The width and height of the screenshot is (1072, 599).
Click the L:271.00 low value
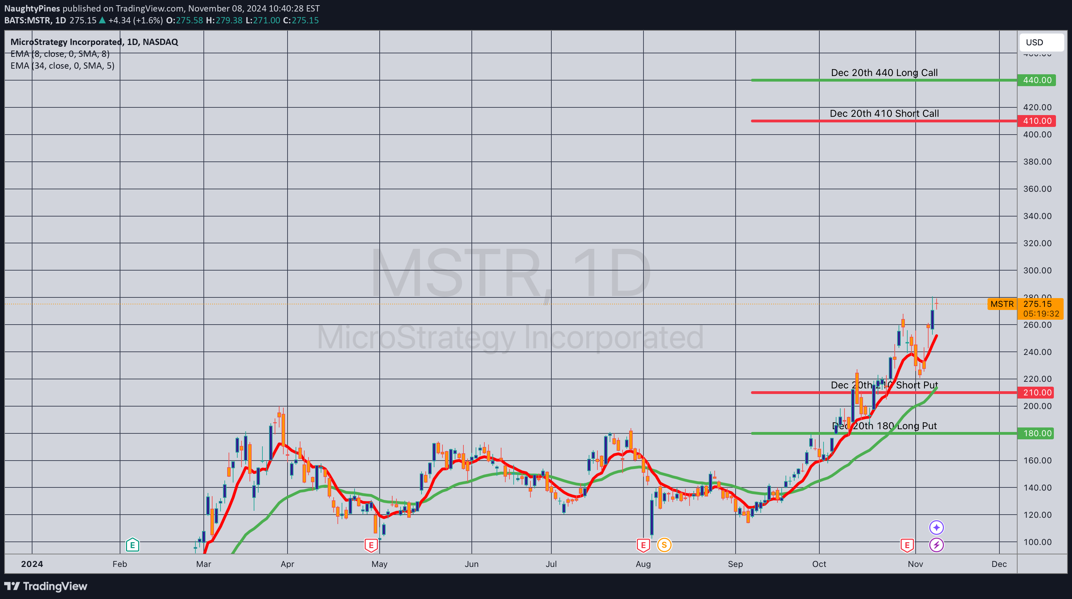pyautogui.click(x=262, y=20)
